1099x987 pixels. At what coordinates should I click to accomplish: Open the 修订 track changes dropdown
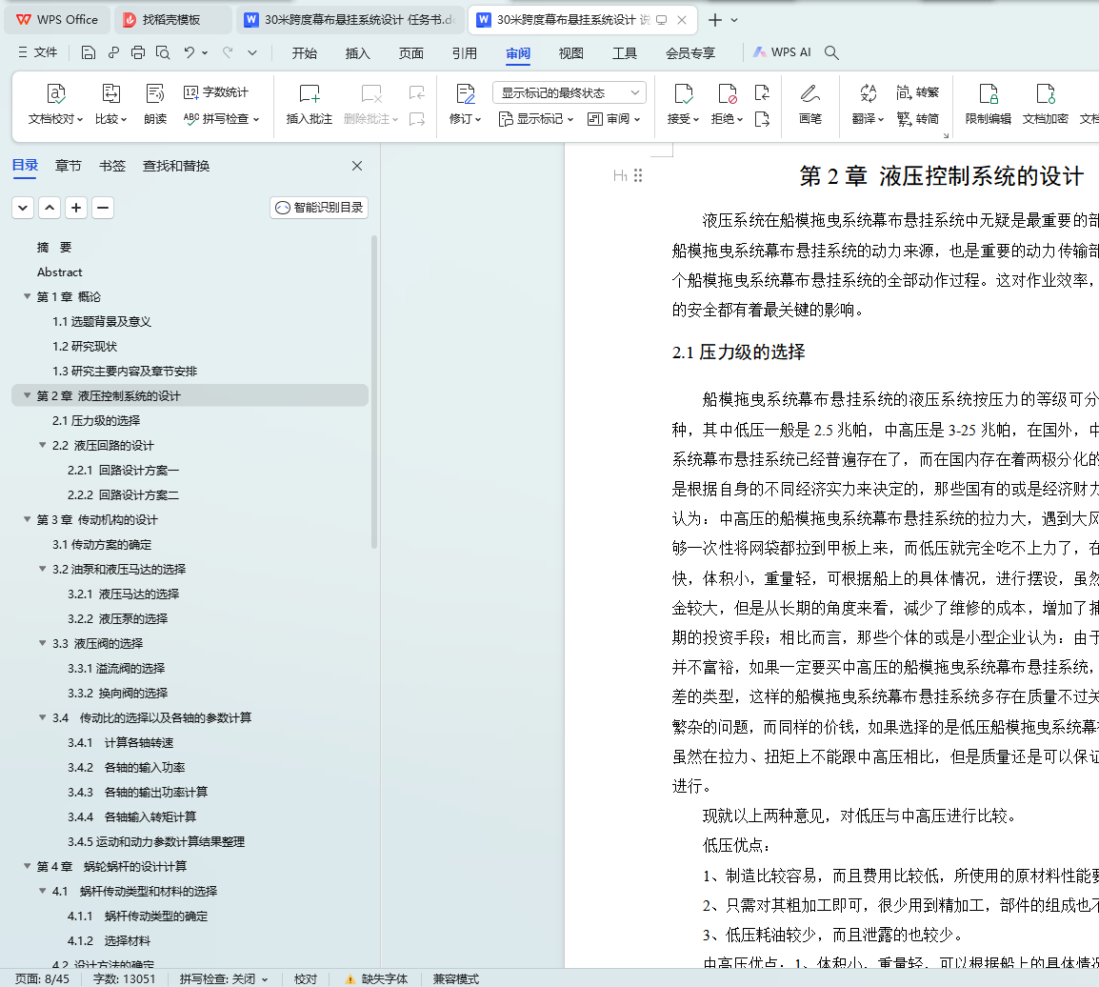click(465, 119)
